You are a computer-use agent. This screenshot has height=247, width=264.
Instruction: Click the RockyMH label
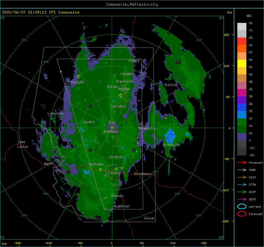point(77,82)
